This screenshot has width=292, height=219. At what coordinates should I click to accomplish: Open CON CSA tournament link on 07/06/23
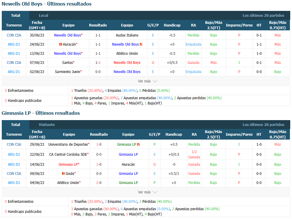point(14,63)
